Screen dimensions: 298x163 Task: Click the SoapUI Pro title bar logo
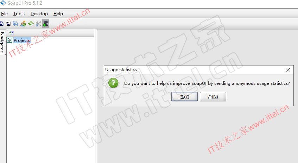click(x=3, y=3)
